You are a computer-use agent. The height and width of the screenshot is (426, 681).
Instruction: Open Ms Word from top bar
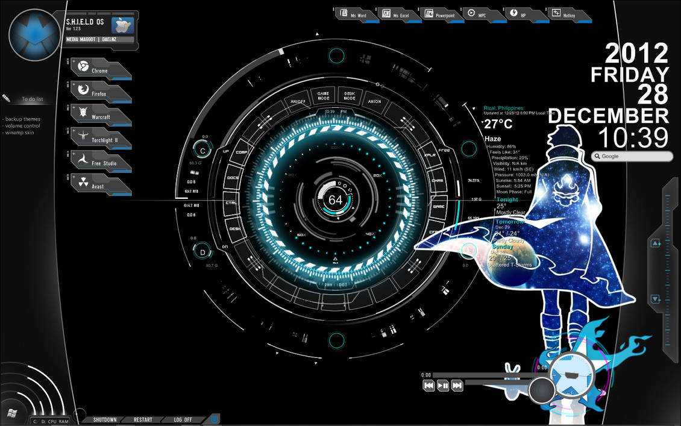[357, 15]
